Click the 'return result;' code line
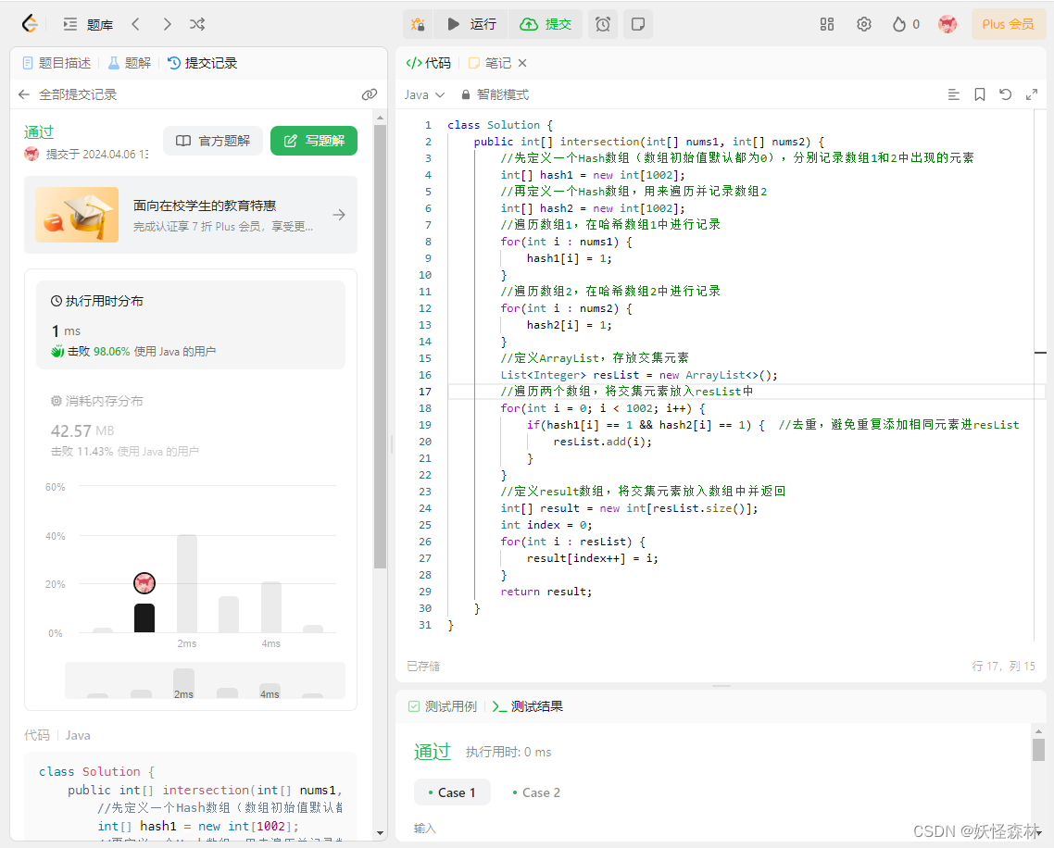 coord(546,592)
